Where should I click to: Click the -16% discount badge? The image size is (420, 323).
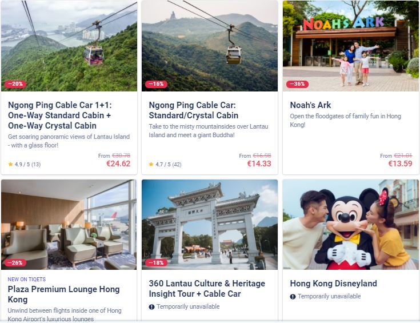click(x=156, y=84)
